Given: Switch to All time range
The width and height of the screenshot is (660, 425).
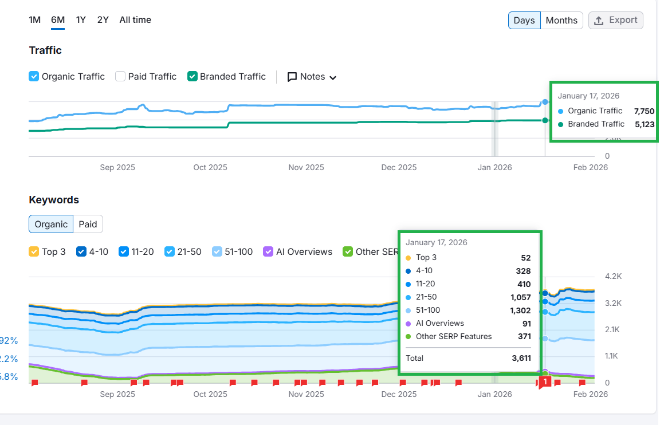Looking at the screenshot, I should point(135,20).
